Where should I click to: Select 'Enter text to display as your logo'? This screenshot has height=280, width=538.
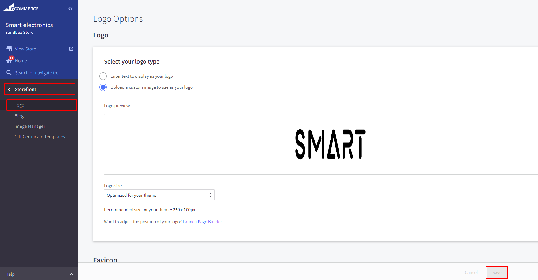tap(103, 76)
